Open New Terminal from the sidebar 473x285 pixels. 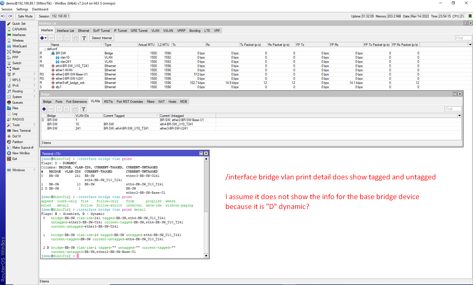point(21,131)
